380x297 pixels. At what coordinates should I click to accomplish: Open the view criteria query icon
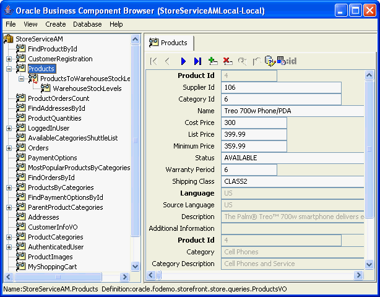(x=270, y=61)
